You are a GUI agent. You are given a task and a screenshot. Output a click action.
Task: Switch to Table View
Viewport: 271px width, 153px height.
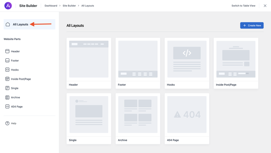(x=243, y=6)
